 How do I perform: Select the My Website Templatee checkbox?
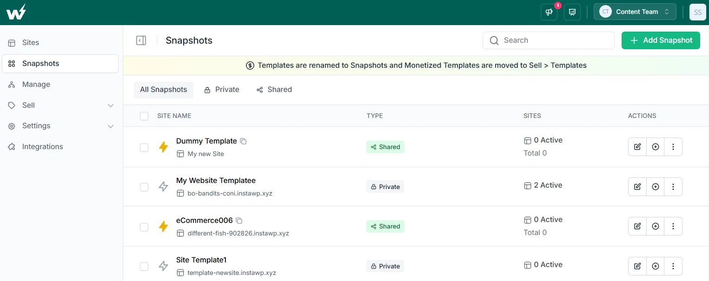pos(144,187)
